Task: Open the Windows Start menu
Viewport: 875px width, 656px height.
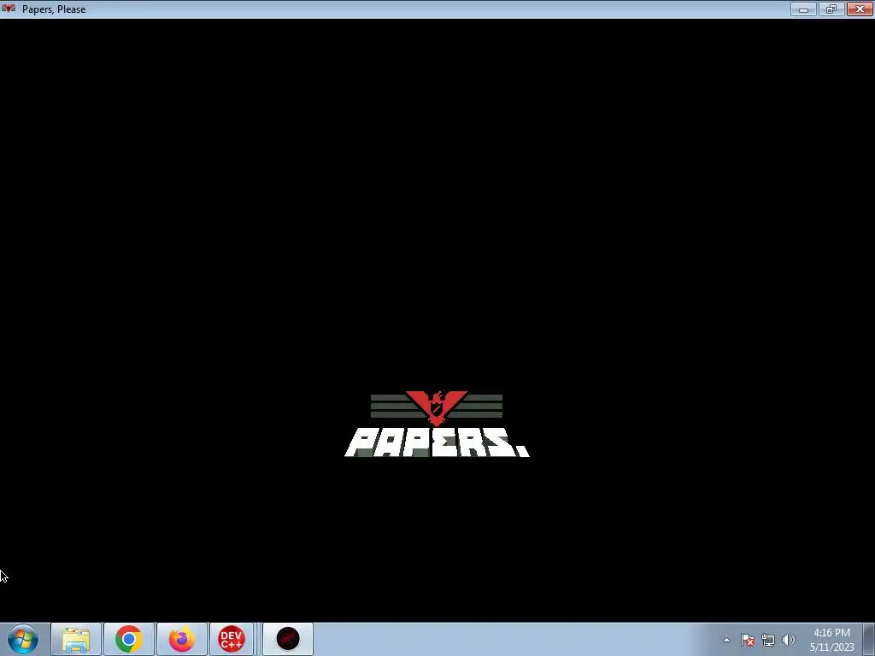Action: [x=23, y=639]
